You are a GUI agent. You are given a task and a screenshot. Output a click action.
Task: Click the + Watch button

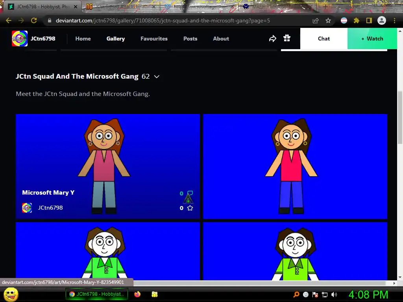click(372, 39)
